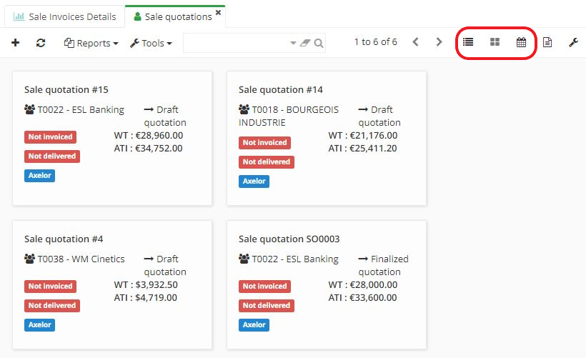Switch to cards grid view
This screenshot has width=586, height=358.
click(495, 42)
